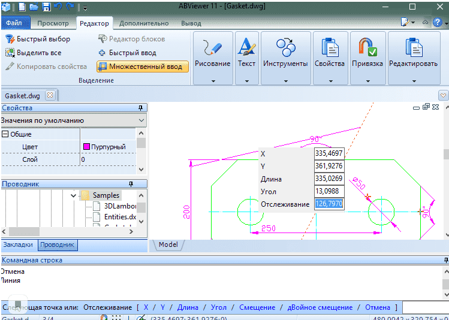
Task: Toggle the pin on Проводник panel
Action: [x=130, y=184]
